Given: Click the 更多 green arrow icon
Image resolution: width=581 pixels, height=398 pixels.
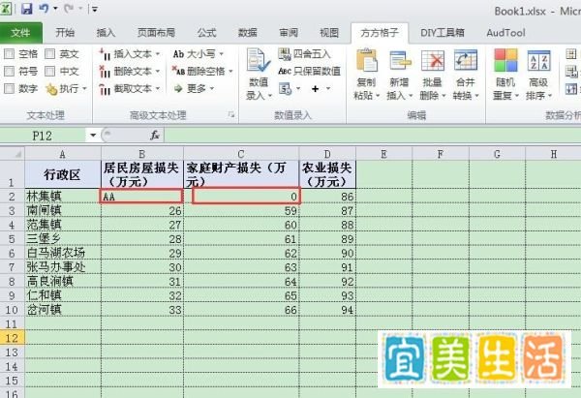Looking at the screenshot, I should [178, 88].
